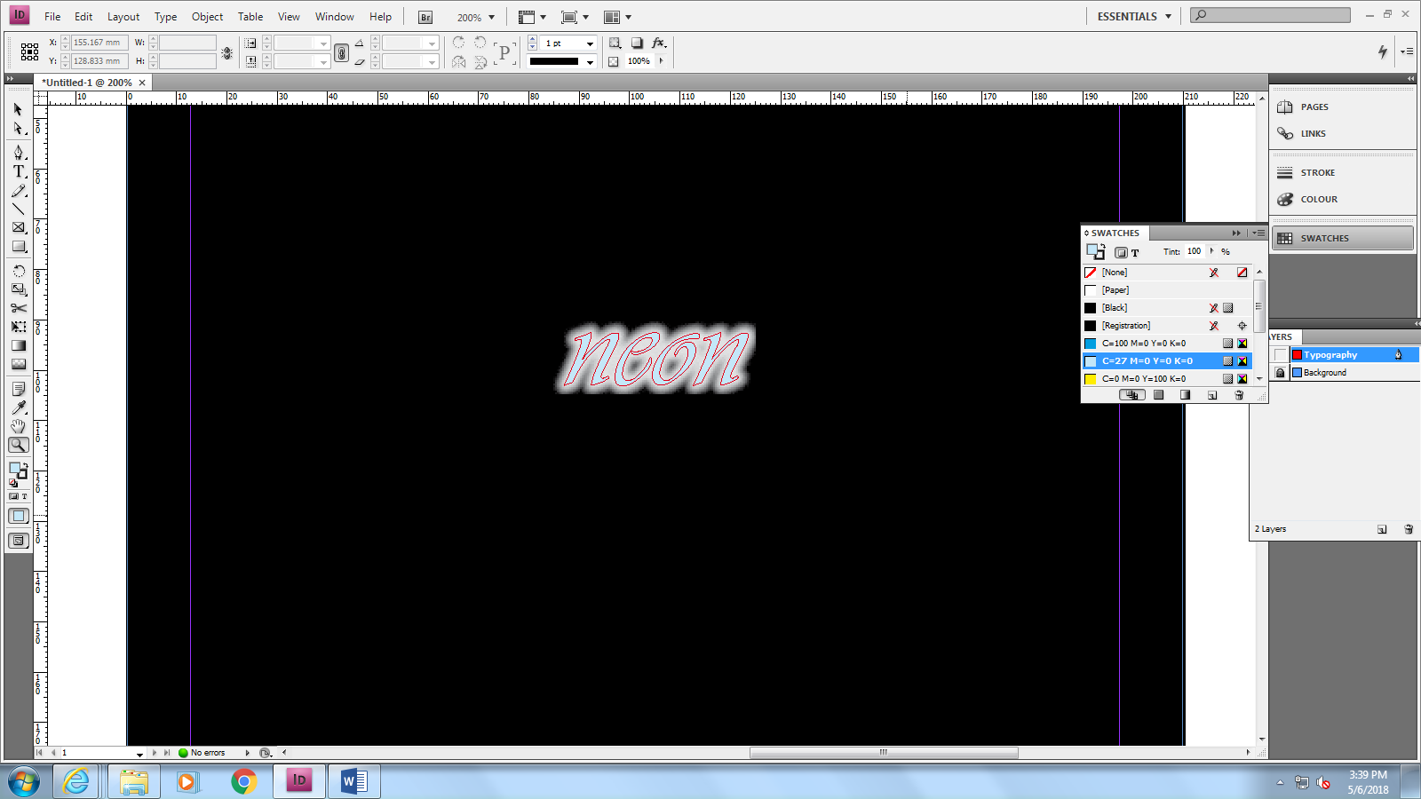
Task: Open the Swatches panel flyout menu
Action: (x=1258, y=233)
